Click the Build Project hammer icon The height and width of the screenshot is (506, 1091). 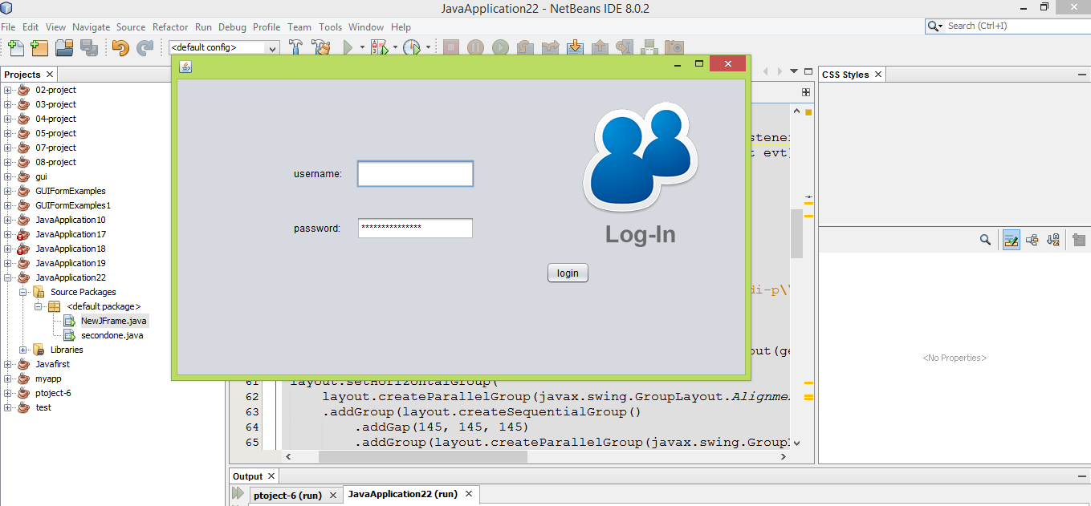[296, 47]
